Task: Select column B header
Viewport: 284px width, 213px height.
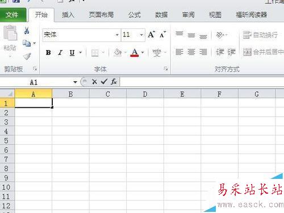Action: [x=70, y=94]
